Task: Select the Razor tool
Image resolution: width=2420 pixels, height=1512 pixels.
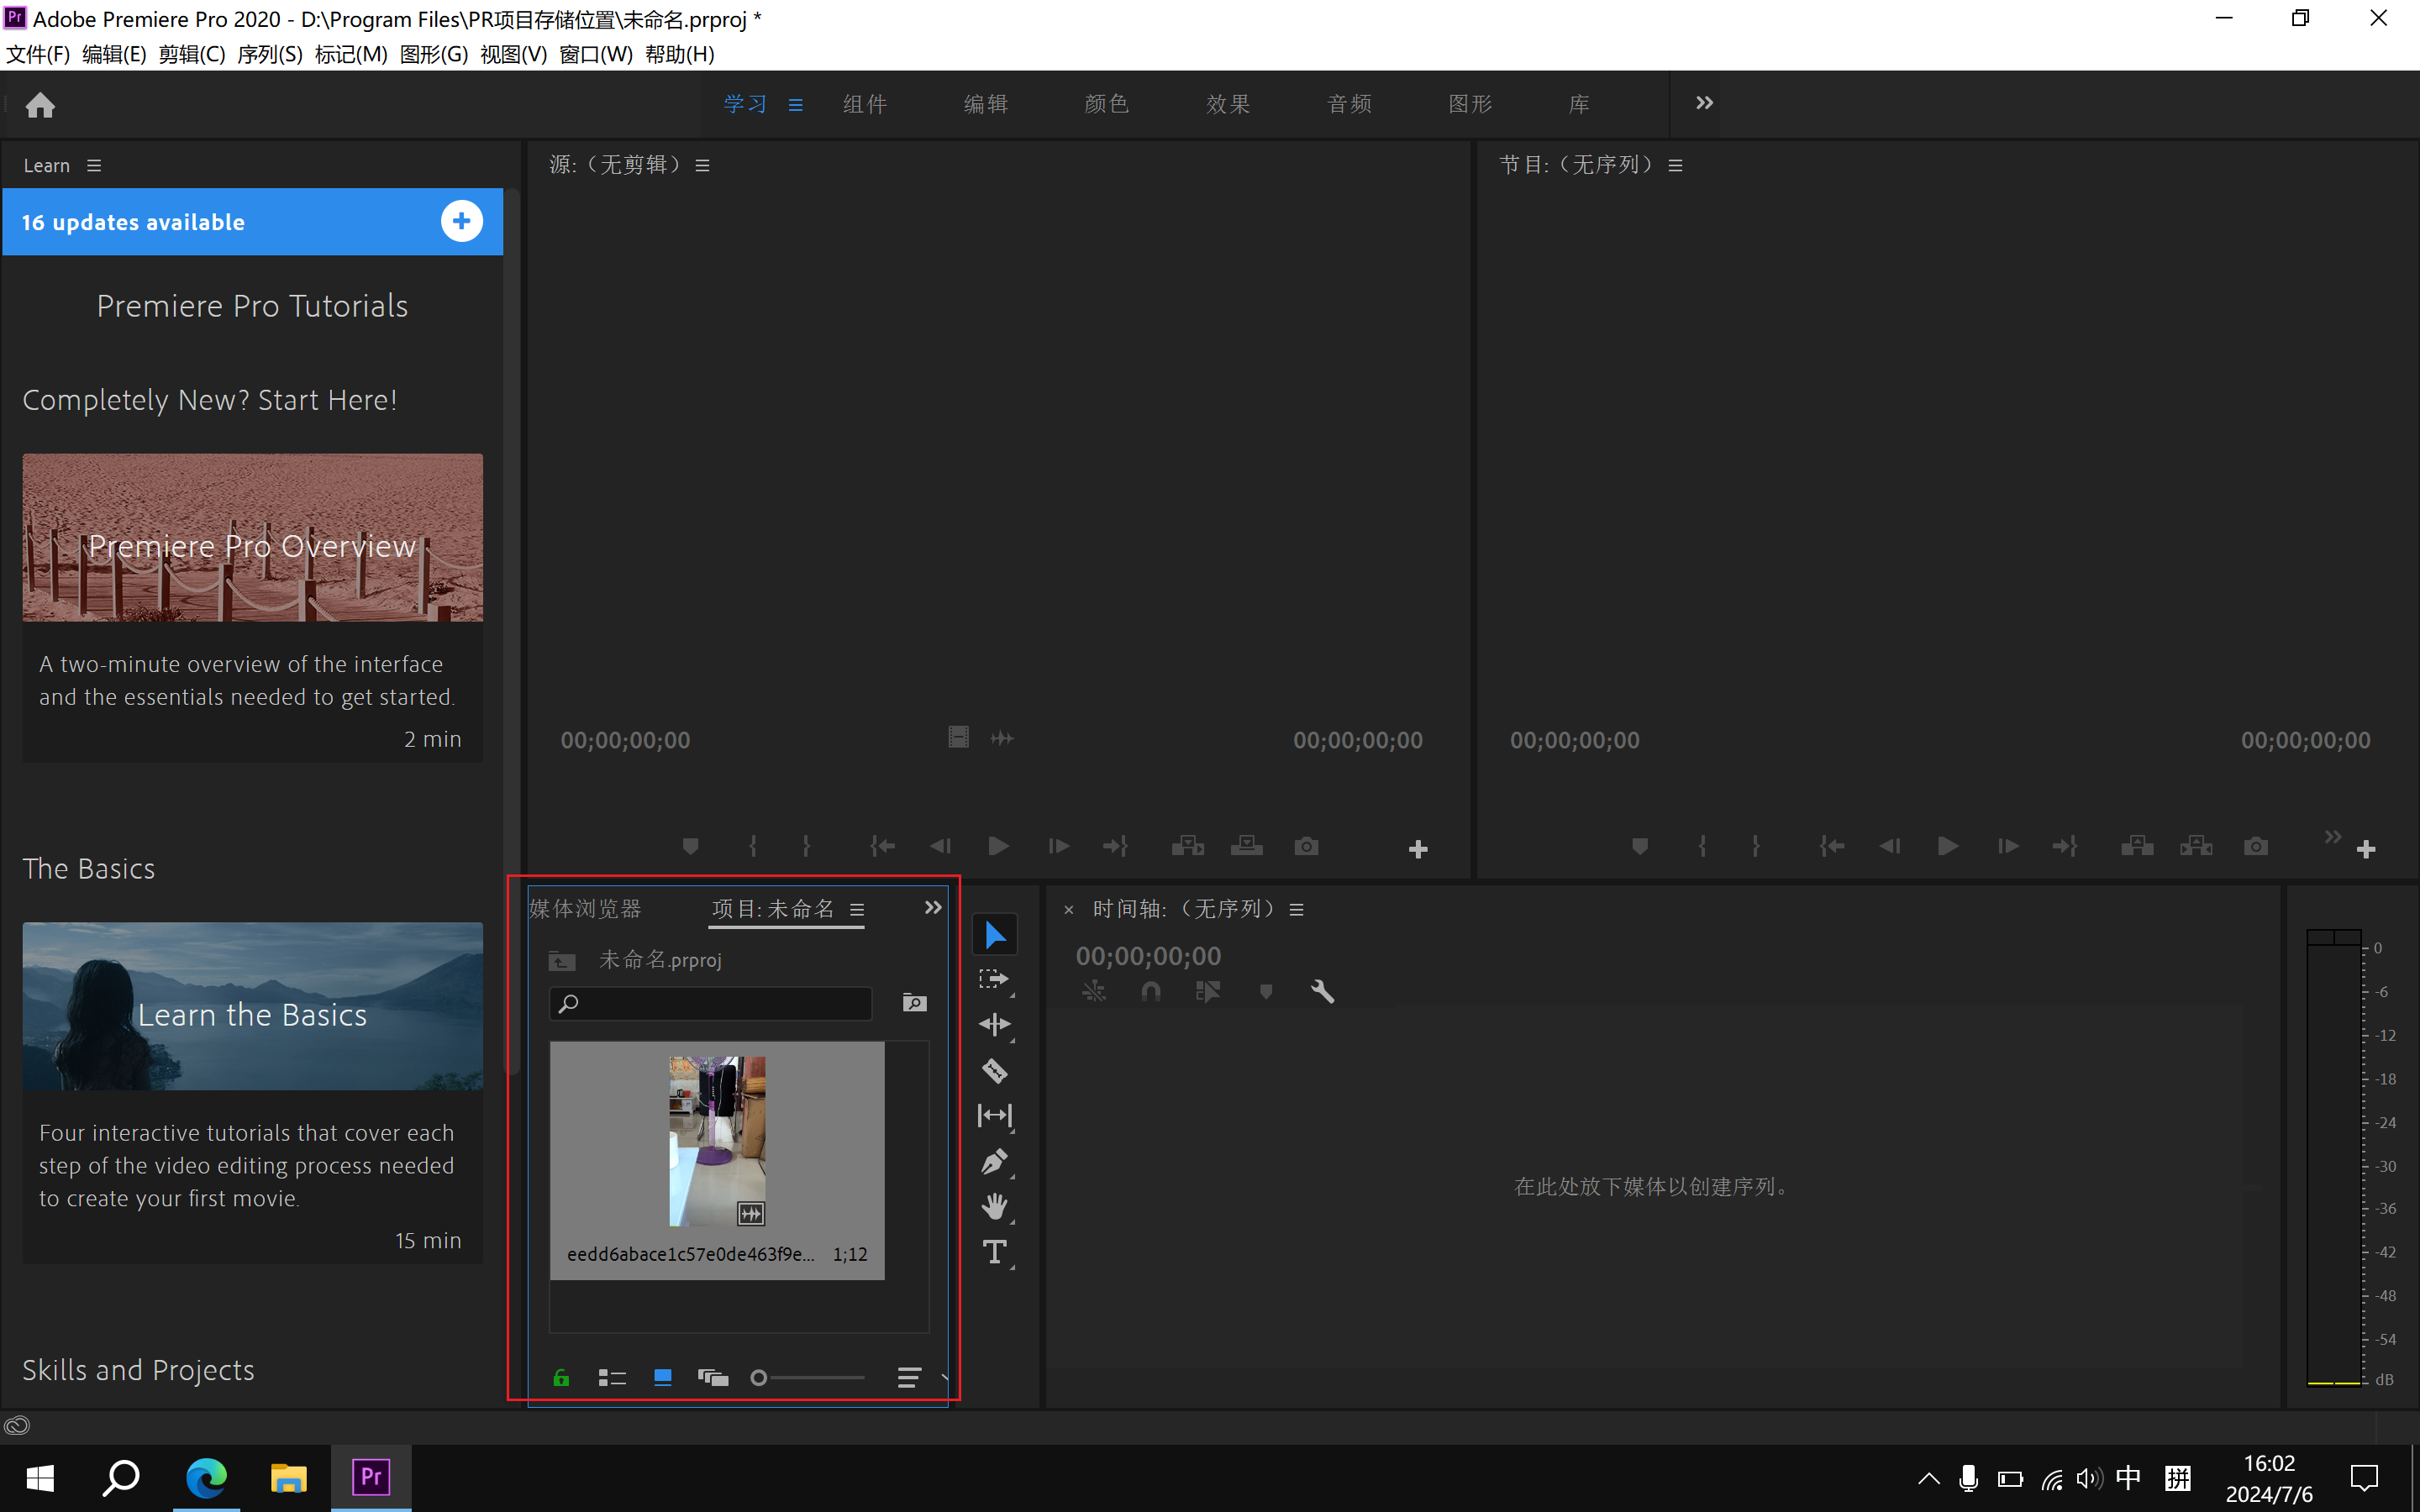Action: (994, 1071)
